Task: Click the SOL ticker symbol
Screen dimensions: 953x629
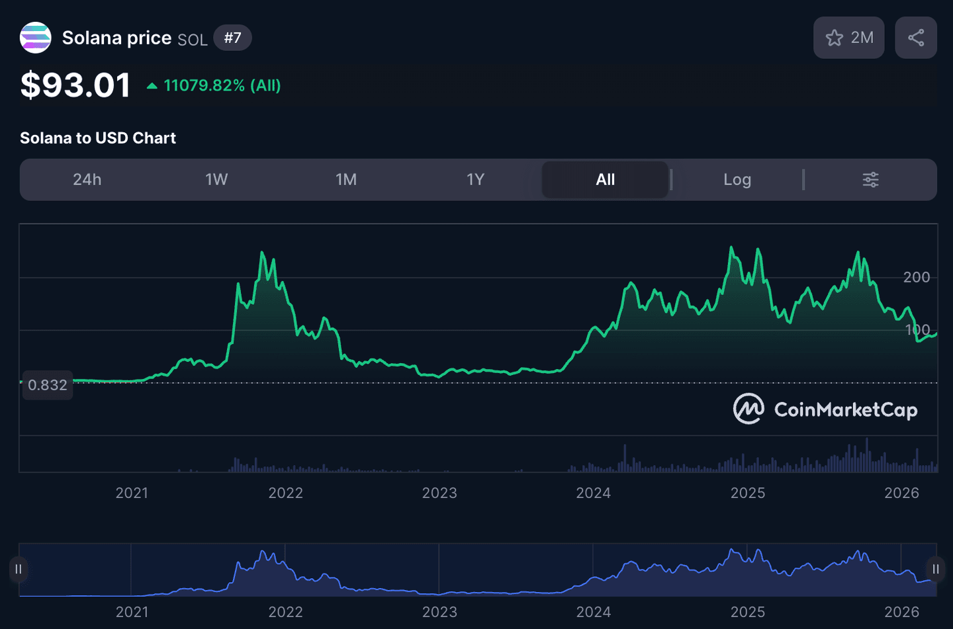Action: (193, 40)
